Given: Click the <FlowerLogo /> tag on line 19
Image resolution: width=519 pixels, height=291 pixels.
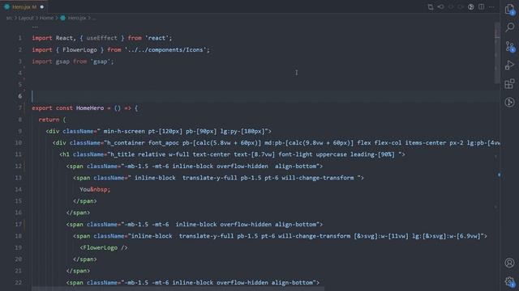Looking at the screenshot, I should point(104,247).
